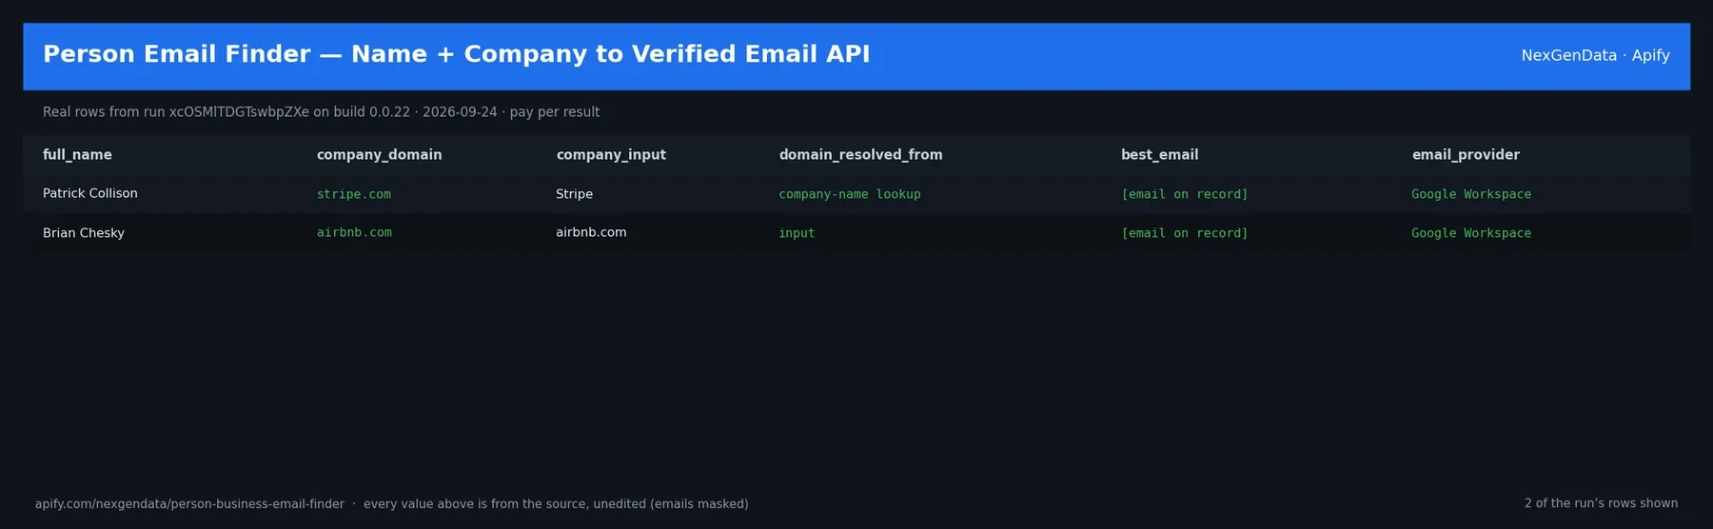Select the company_input column header
The image size is (1713, 529).
(611, 155)
